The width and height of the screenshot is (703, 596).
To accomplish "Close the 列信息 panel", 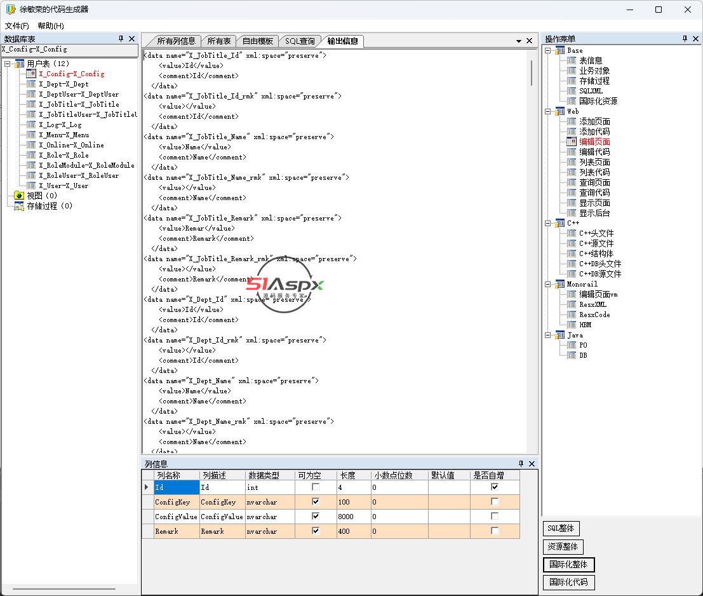I will [532, 464].
